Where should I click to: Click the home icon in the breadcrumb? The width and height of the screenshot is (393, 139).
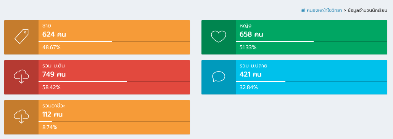(303, 10)
